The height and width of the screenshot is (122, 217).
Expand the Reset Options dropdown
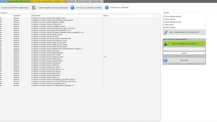[98, 1]
